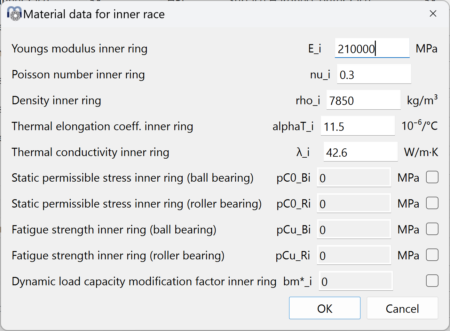Screen dimensions: 450x331
Task: Edit the thermal conductivity λ_i field
Action: pyautogui.click(x=360, y=152)
